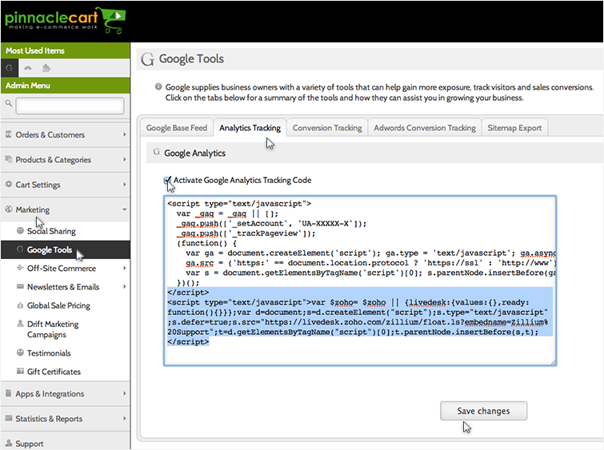Expand Apps & Integrations submenu arrow
604x450 pixels.
125,393
